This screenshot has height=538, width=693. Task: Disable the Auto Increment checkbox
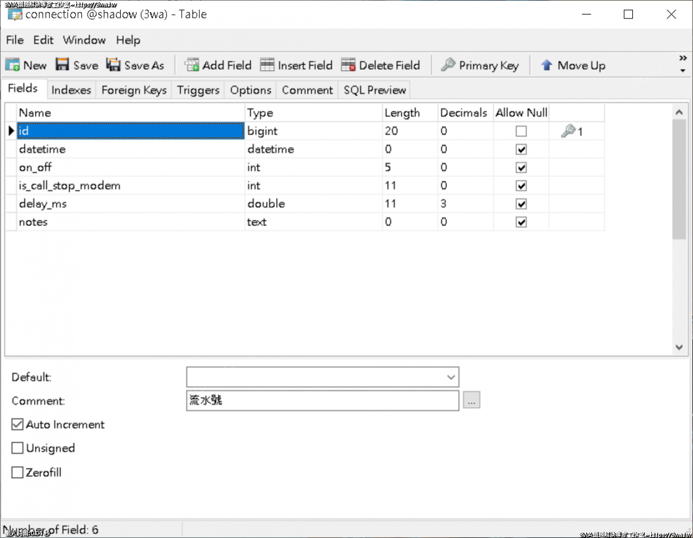coord(18,424)
